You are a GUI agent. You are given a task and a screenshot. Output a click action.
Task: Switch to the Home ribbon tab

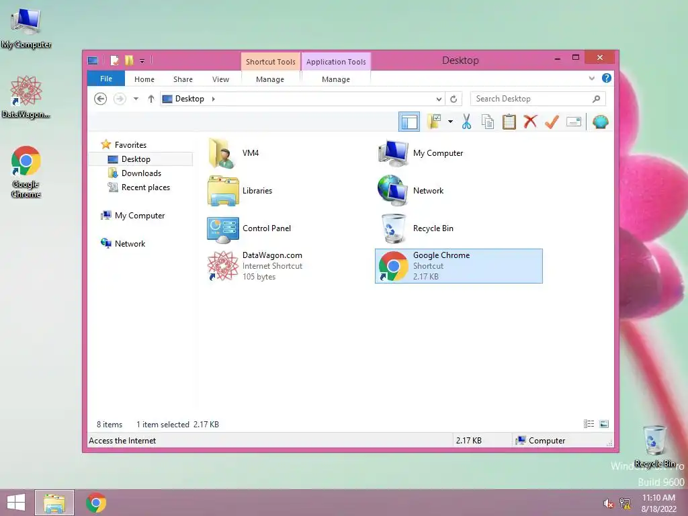click(x=144, y=79)
